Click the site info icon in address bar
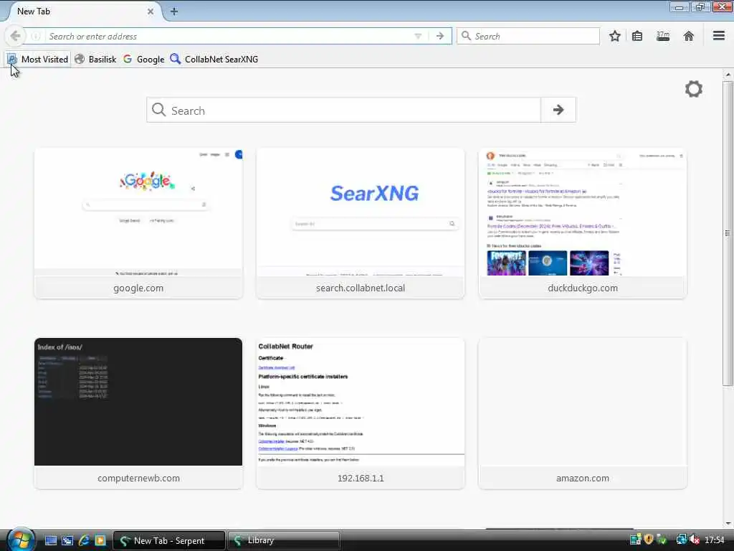 pos(36,36)
